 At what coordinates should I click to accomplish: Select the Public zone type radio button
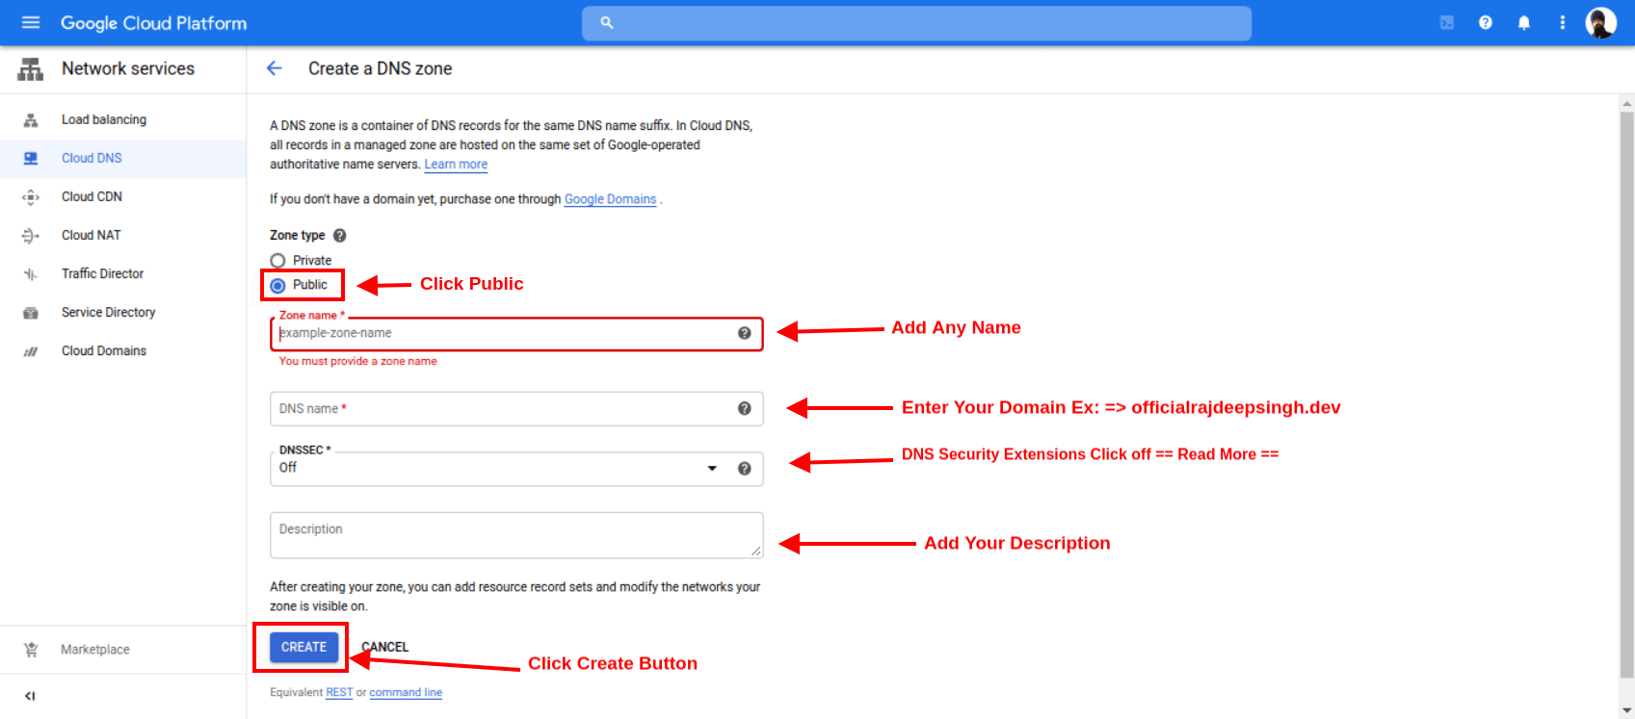tap(277, 286)
